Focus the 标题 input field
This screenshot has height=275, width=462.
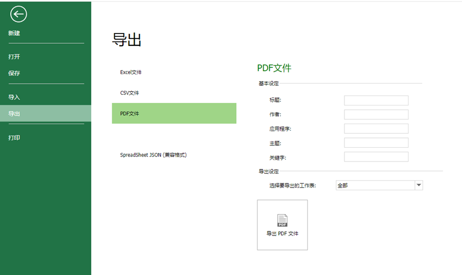[x=376, y=100]
